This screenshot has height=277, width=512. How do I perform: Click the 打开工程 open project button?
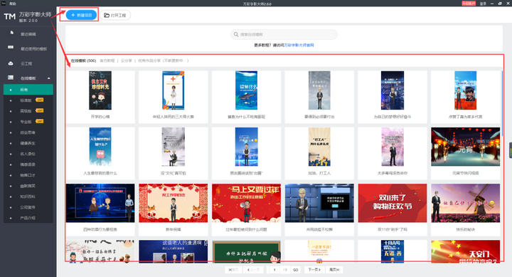tap(115, 15)
